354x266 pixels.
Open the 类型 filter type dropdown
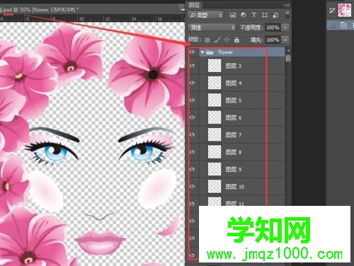205,15
